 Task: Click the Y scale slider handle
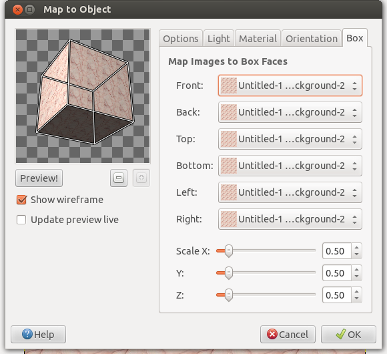coord(229,273)
